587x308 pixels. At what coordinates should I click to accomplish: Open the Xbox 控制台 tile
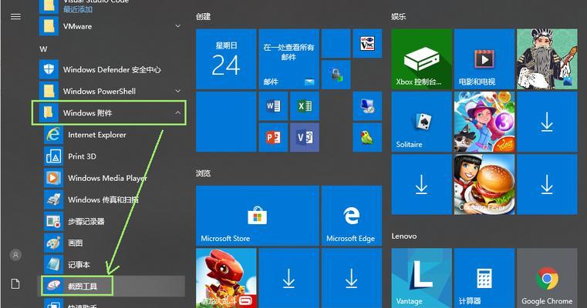pos(421,59)
